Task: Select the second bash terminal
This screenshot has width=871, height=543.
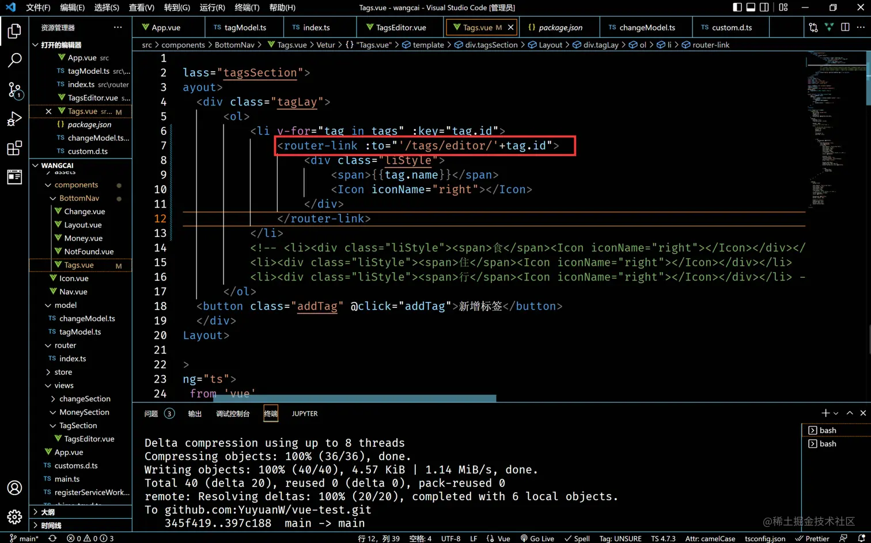Action: pos(836,443)
